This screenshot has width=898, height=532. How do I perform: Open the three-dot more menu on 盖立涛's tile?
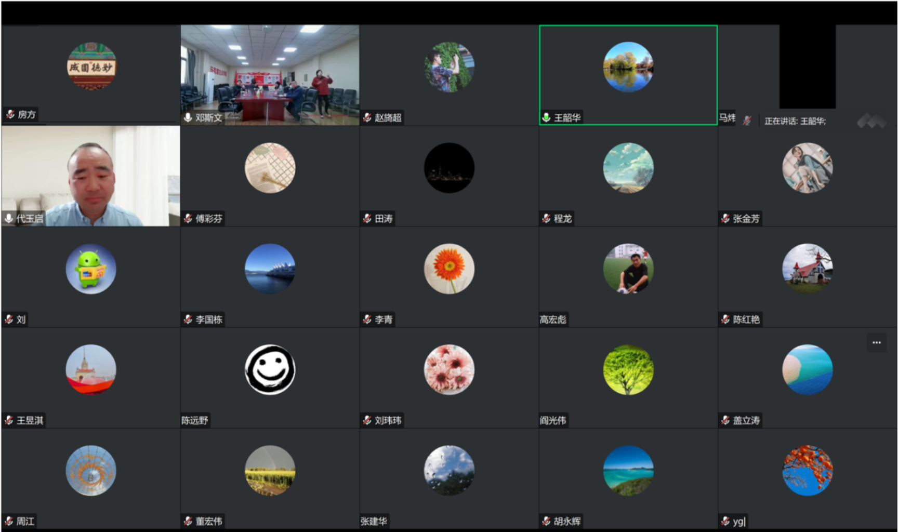[876, 343]
